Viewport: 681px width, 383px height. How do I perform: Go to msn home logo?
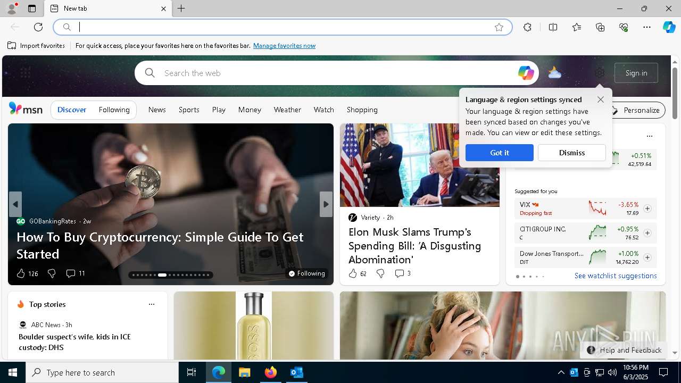pyautogui.click(x=26, y=109)
